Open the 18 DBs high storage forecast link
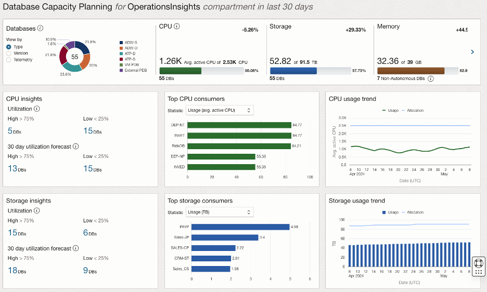The width and height of the screenshot is (487, 292). (x=17, y=270)
